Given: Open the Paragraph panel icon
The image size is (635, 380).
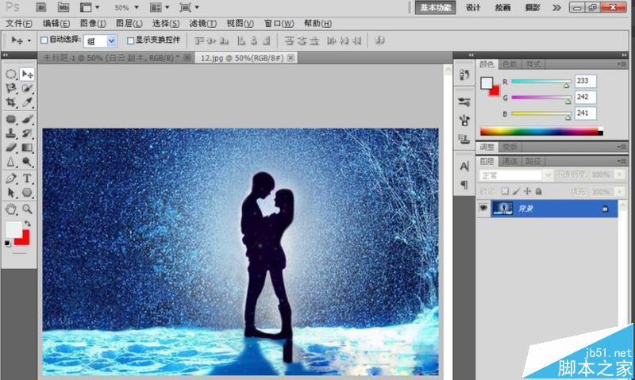Looking at the screenshot, I should pos(464,185).
